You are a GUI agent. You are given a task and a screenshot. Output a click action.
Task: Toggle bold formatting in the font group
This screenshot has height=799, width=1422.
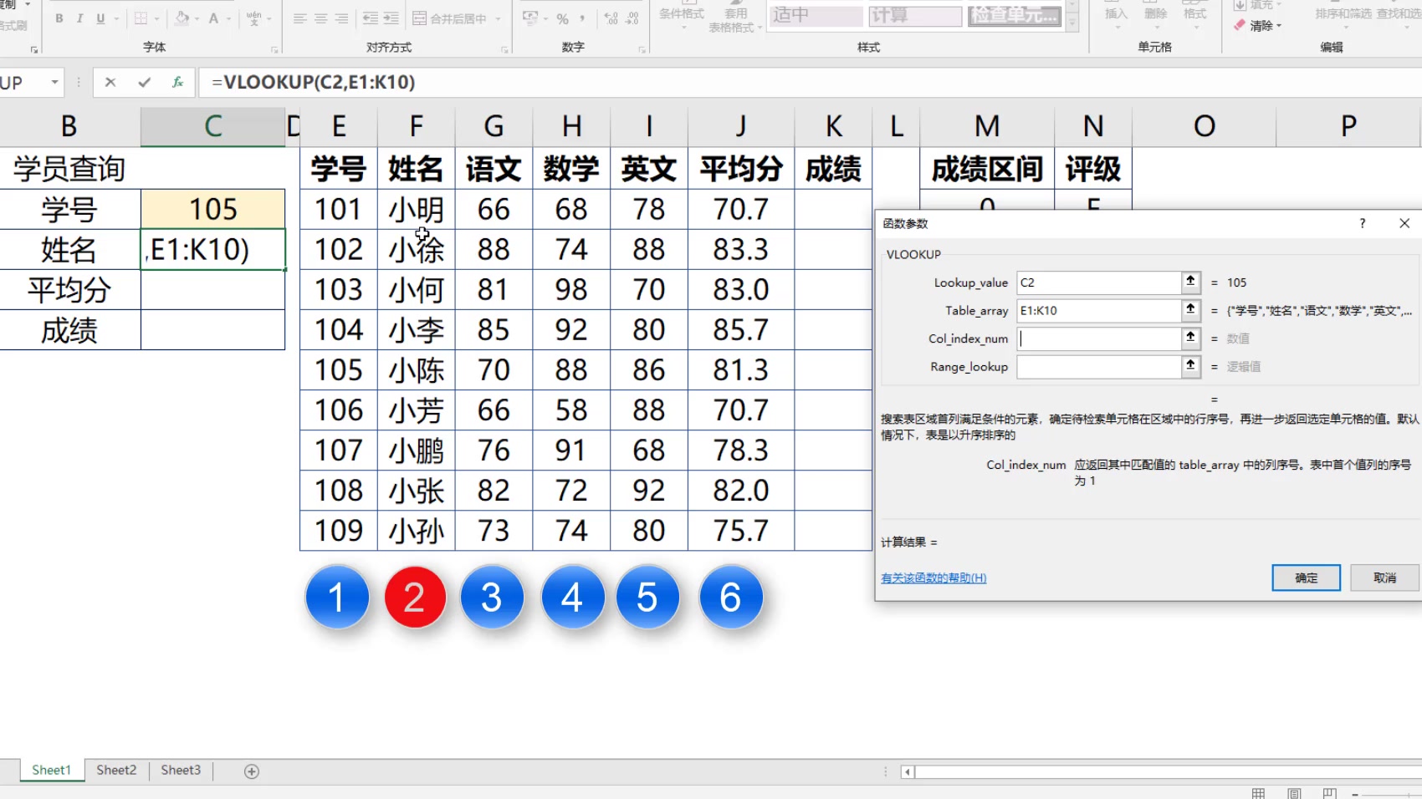click(x=59, y=18)
